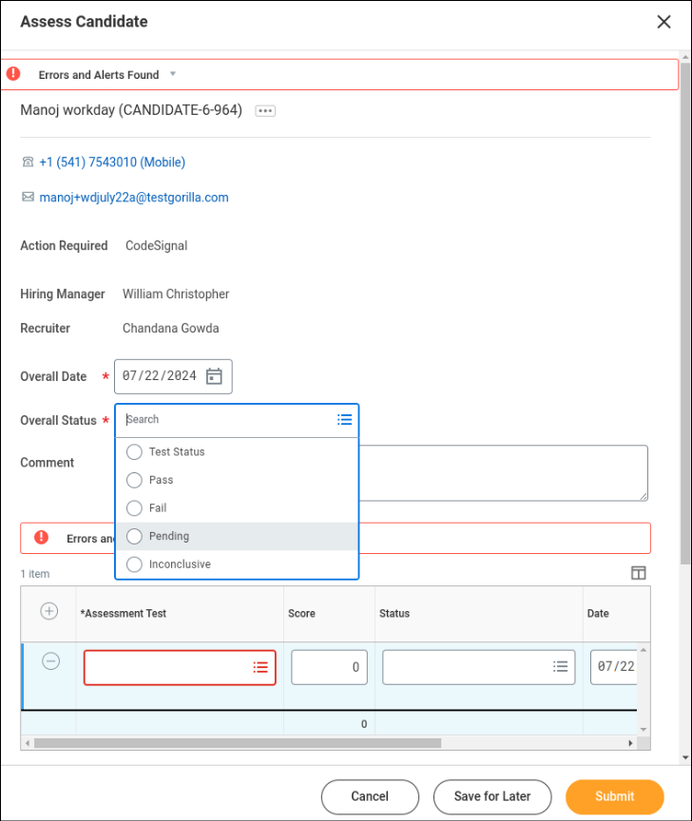Screen dimensions: 692x821
Task: Open the Status column prompt dropdown
Action: (x=561, y=666)
